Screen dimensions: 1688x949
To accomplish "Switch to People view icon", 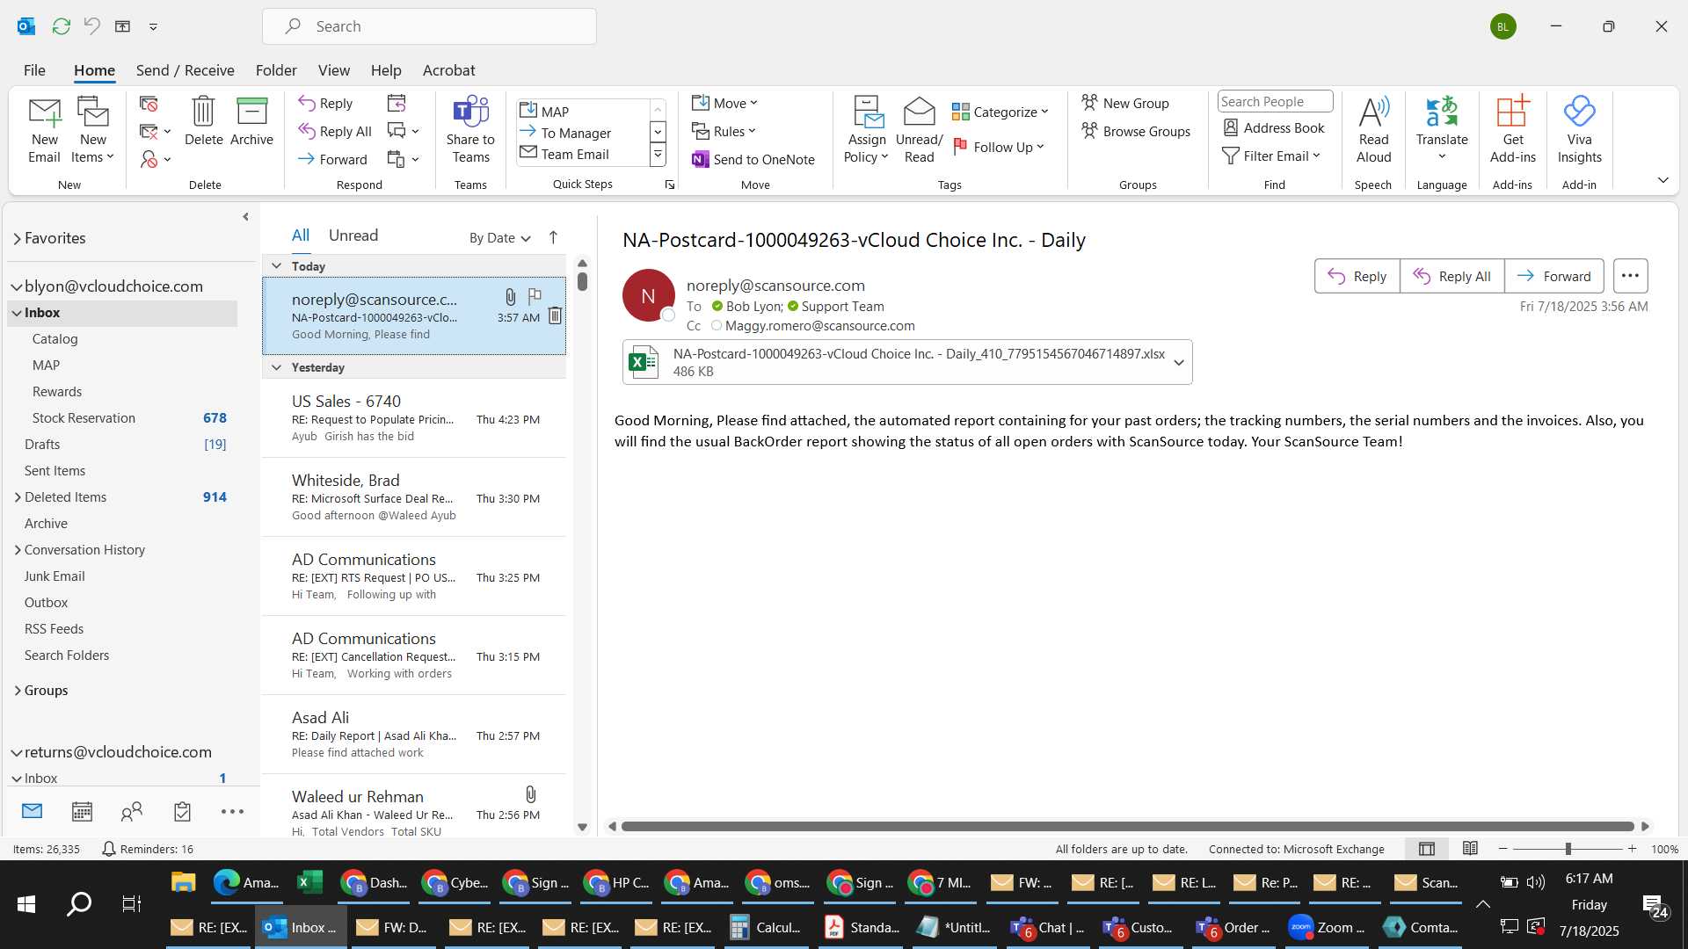I will click(132, 811).
